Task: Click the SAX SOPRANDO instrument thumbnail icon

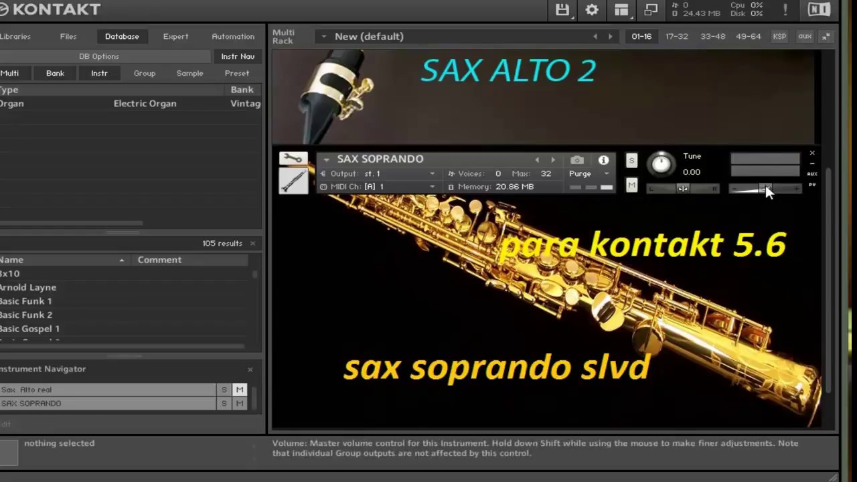Action: point(293,180)
